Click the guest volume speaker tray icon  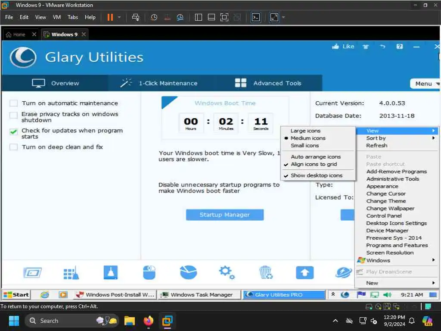(387, 295)
